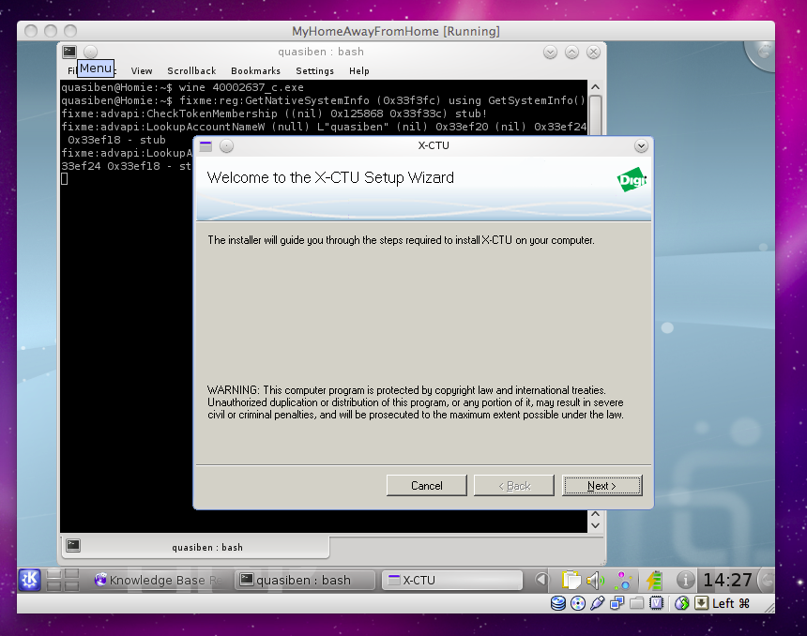Viewport: 807px width, 636px height.
Task: Click the 'MyHomeAwayFromHome [Running]' window title
Action: pyautogui.click(x=396, y=31)
